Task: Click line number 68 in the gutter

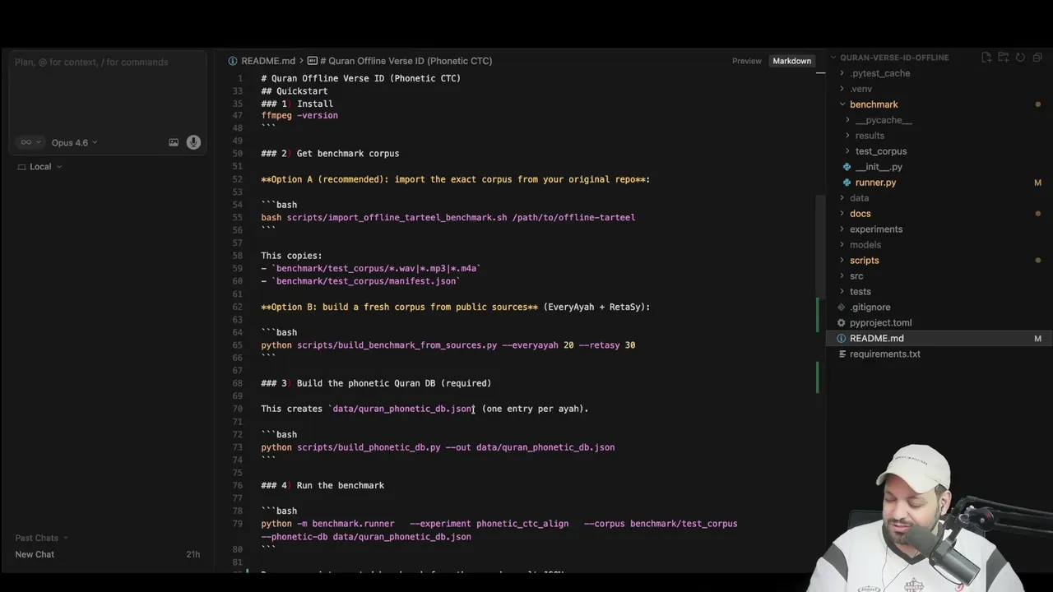Action: click(238, 383)
